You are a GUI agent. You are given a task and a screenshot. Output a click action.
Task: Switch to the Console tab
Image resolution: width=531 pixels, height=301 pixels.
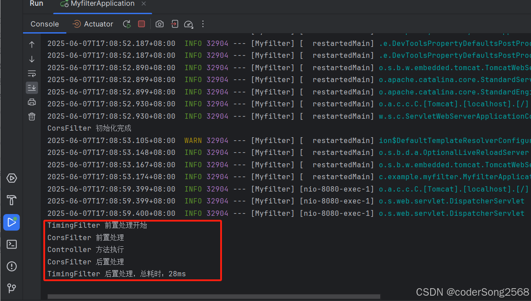point(45,24)
